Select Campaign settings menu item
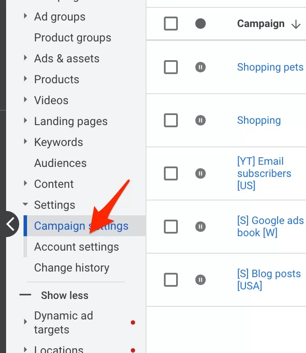The image size is (306, 353). coord(85,226)
